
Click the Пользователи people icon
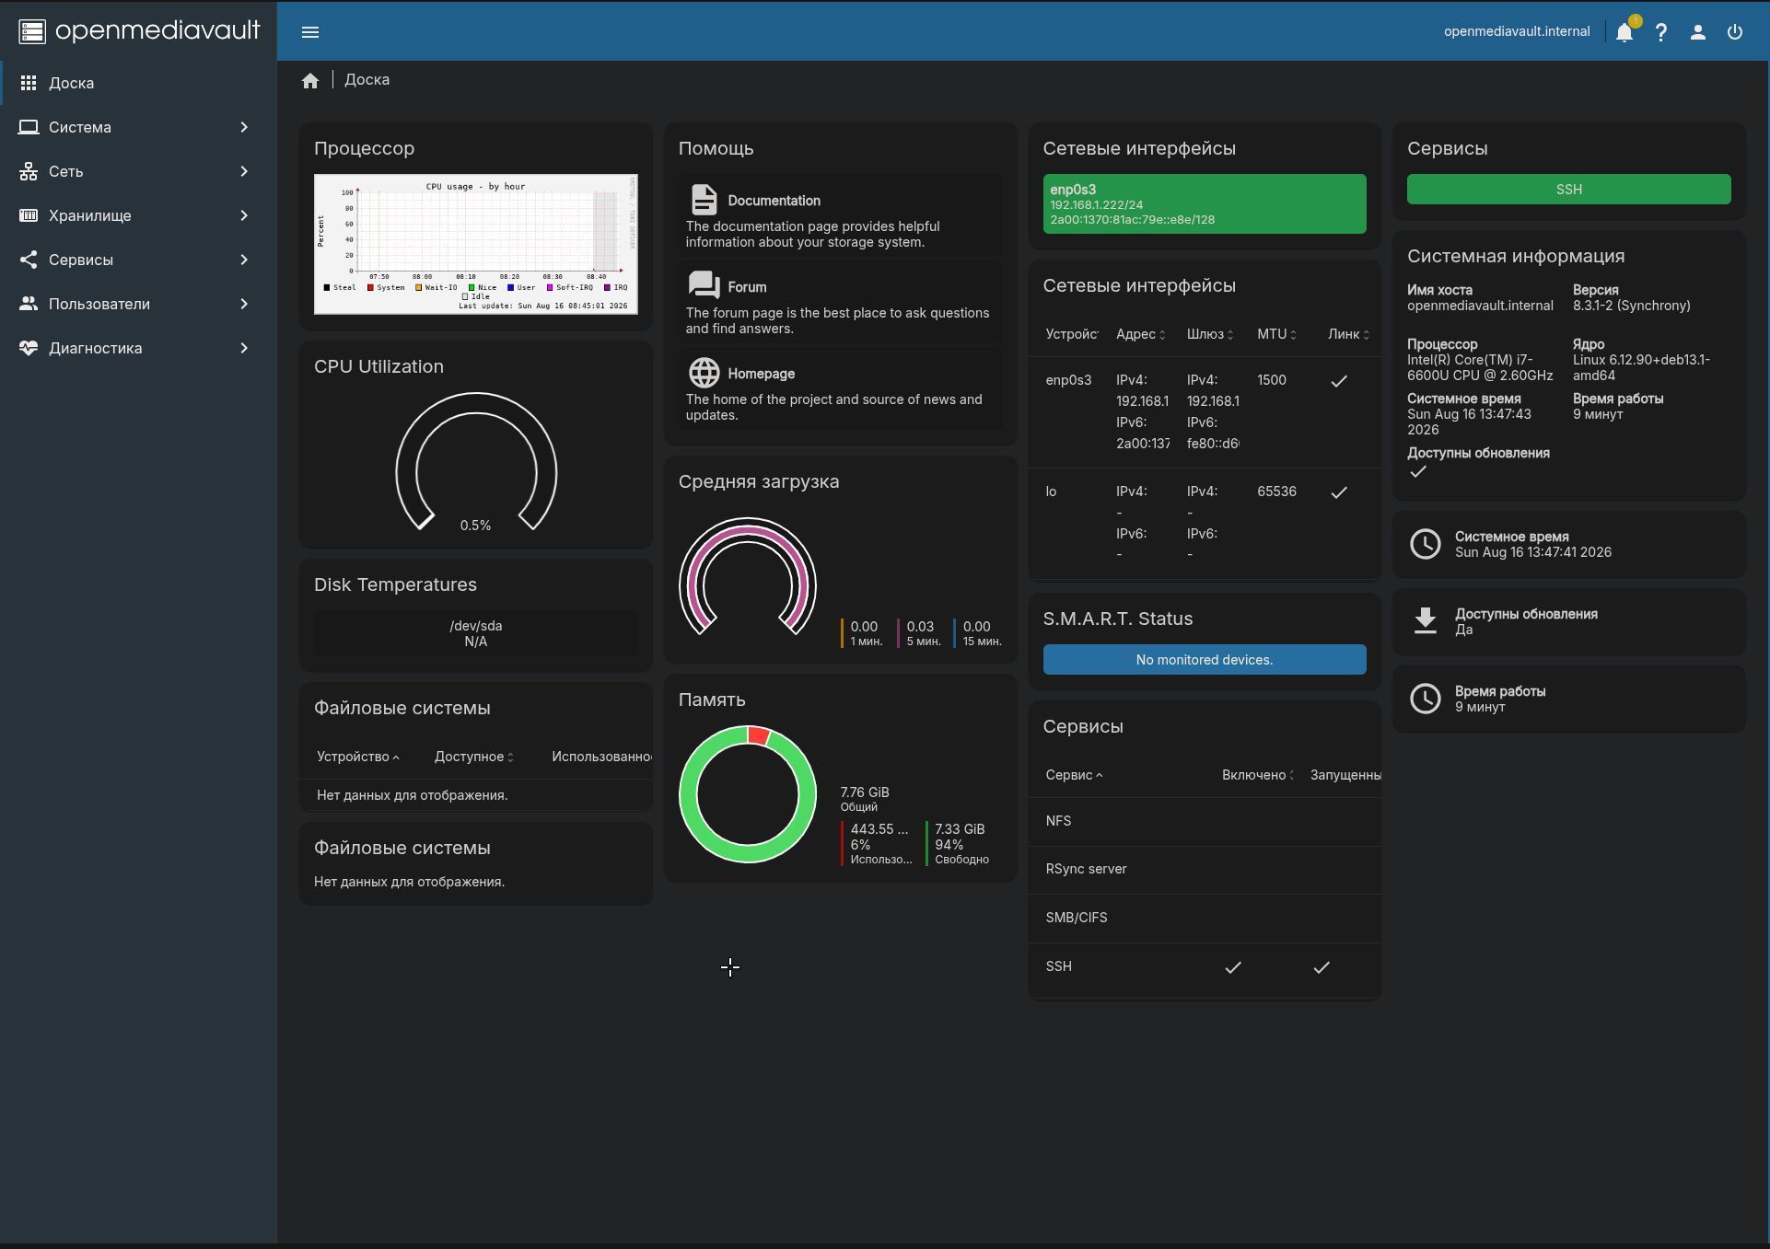coord(29,304)
